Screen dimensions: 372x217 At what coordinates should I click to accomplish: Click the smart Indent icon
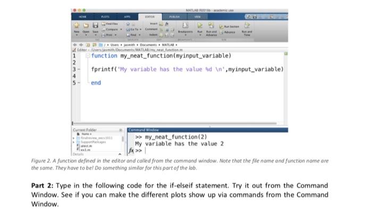point(161,35)
